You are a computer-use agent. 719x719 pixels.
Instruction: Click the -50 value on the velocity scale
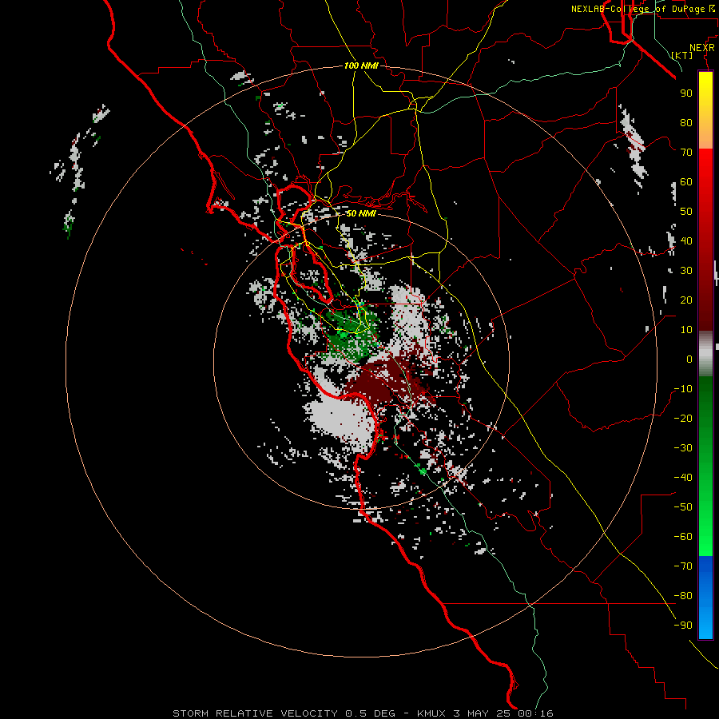683,507
